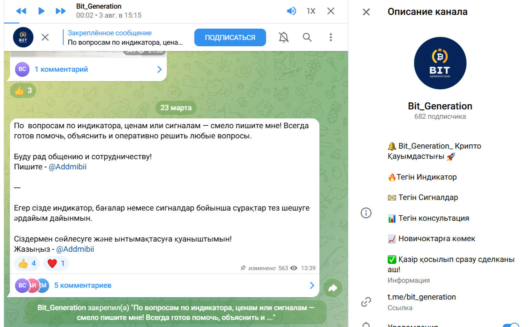Skip forward to next audio track
Screen dimensions: 532x327
[x=61, y=11]
